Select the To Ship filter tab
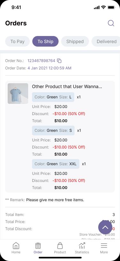The width and height of the screenshot is (120, 261). click(45, 41)
